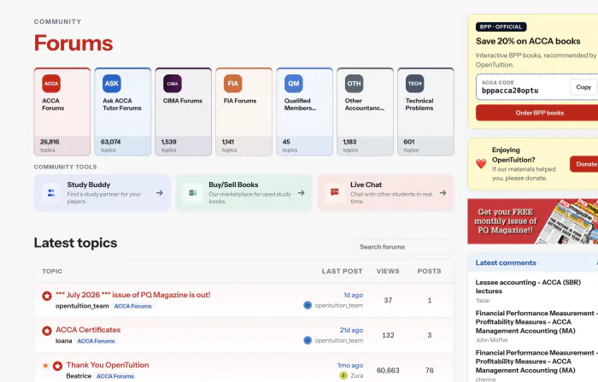Click the dark TECH icon badge
Image resolution: width=598 pixels, height=382 pixels.
click(x=415, y=84)
